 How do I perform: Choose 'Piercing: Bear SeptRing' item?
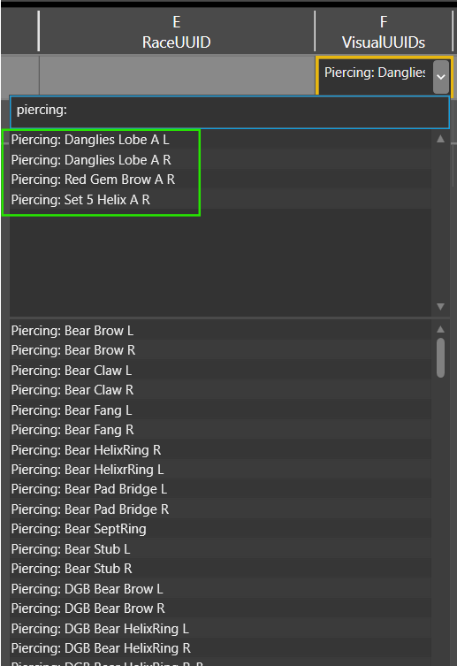coord(220,529)
